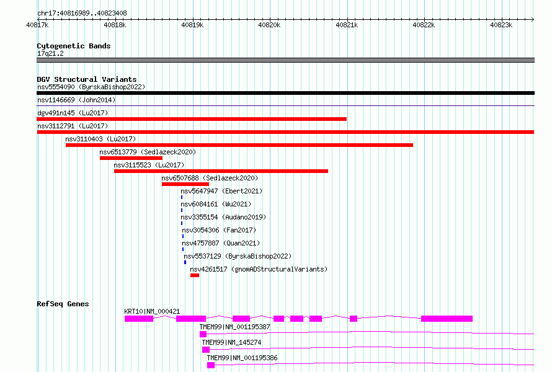Select nsv6507688 (Sedlazeck2020) label

coord(210,178)
